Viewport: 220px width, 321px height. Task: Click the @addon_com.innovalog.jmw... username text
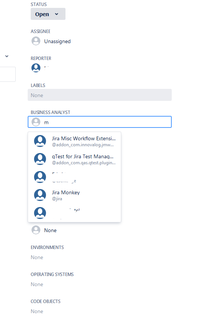click(83, 145)
